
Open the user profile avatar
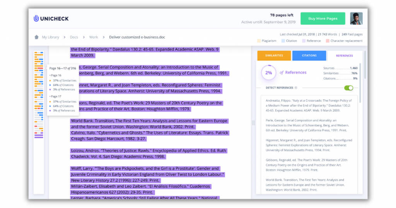point(356,18)
